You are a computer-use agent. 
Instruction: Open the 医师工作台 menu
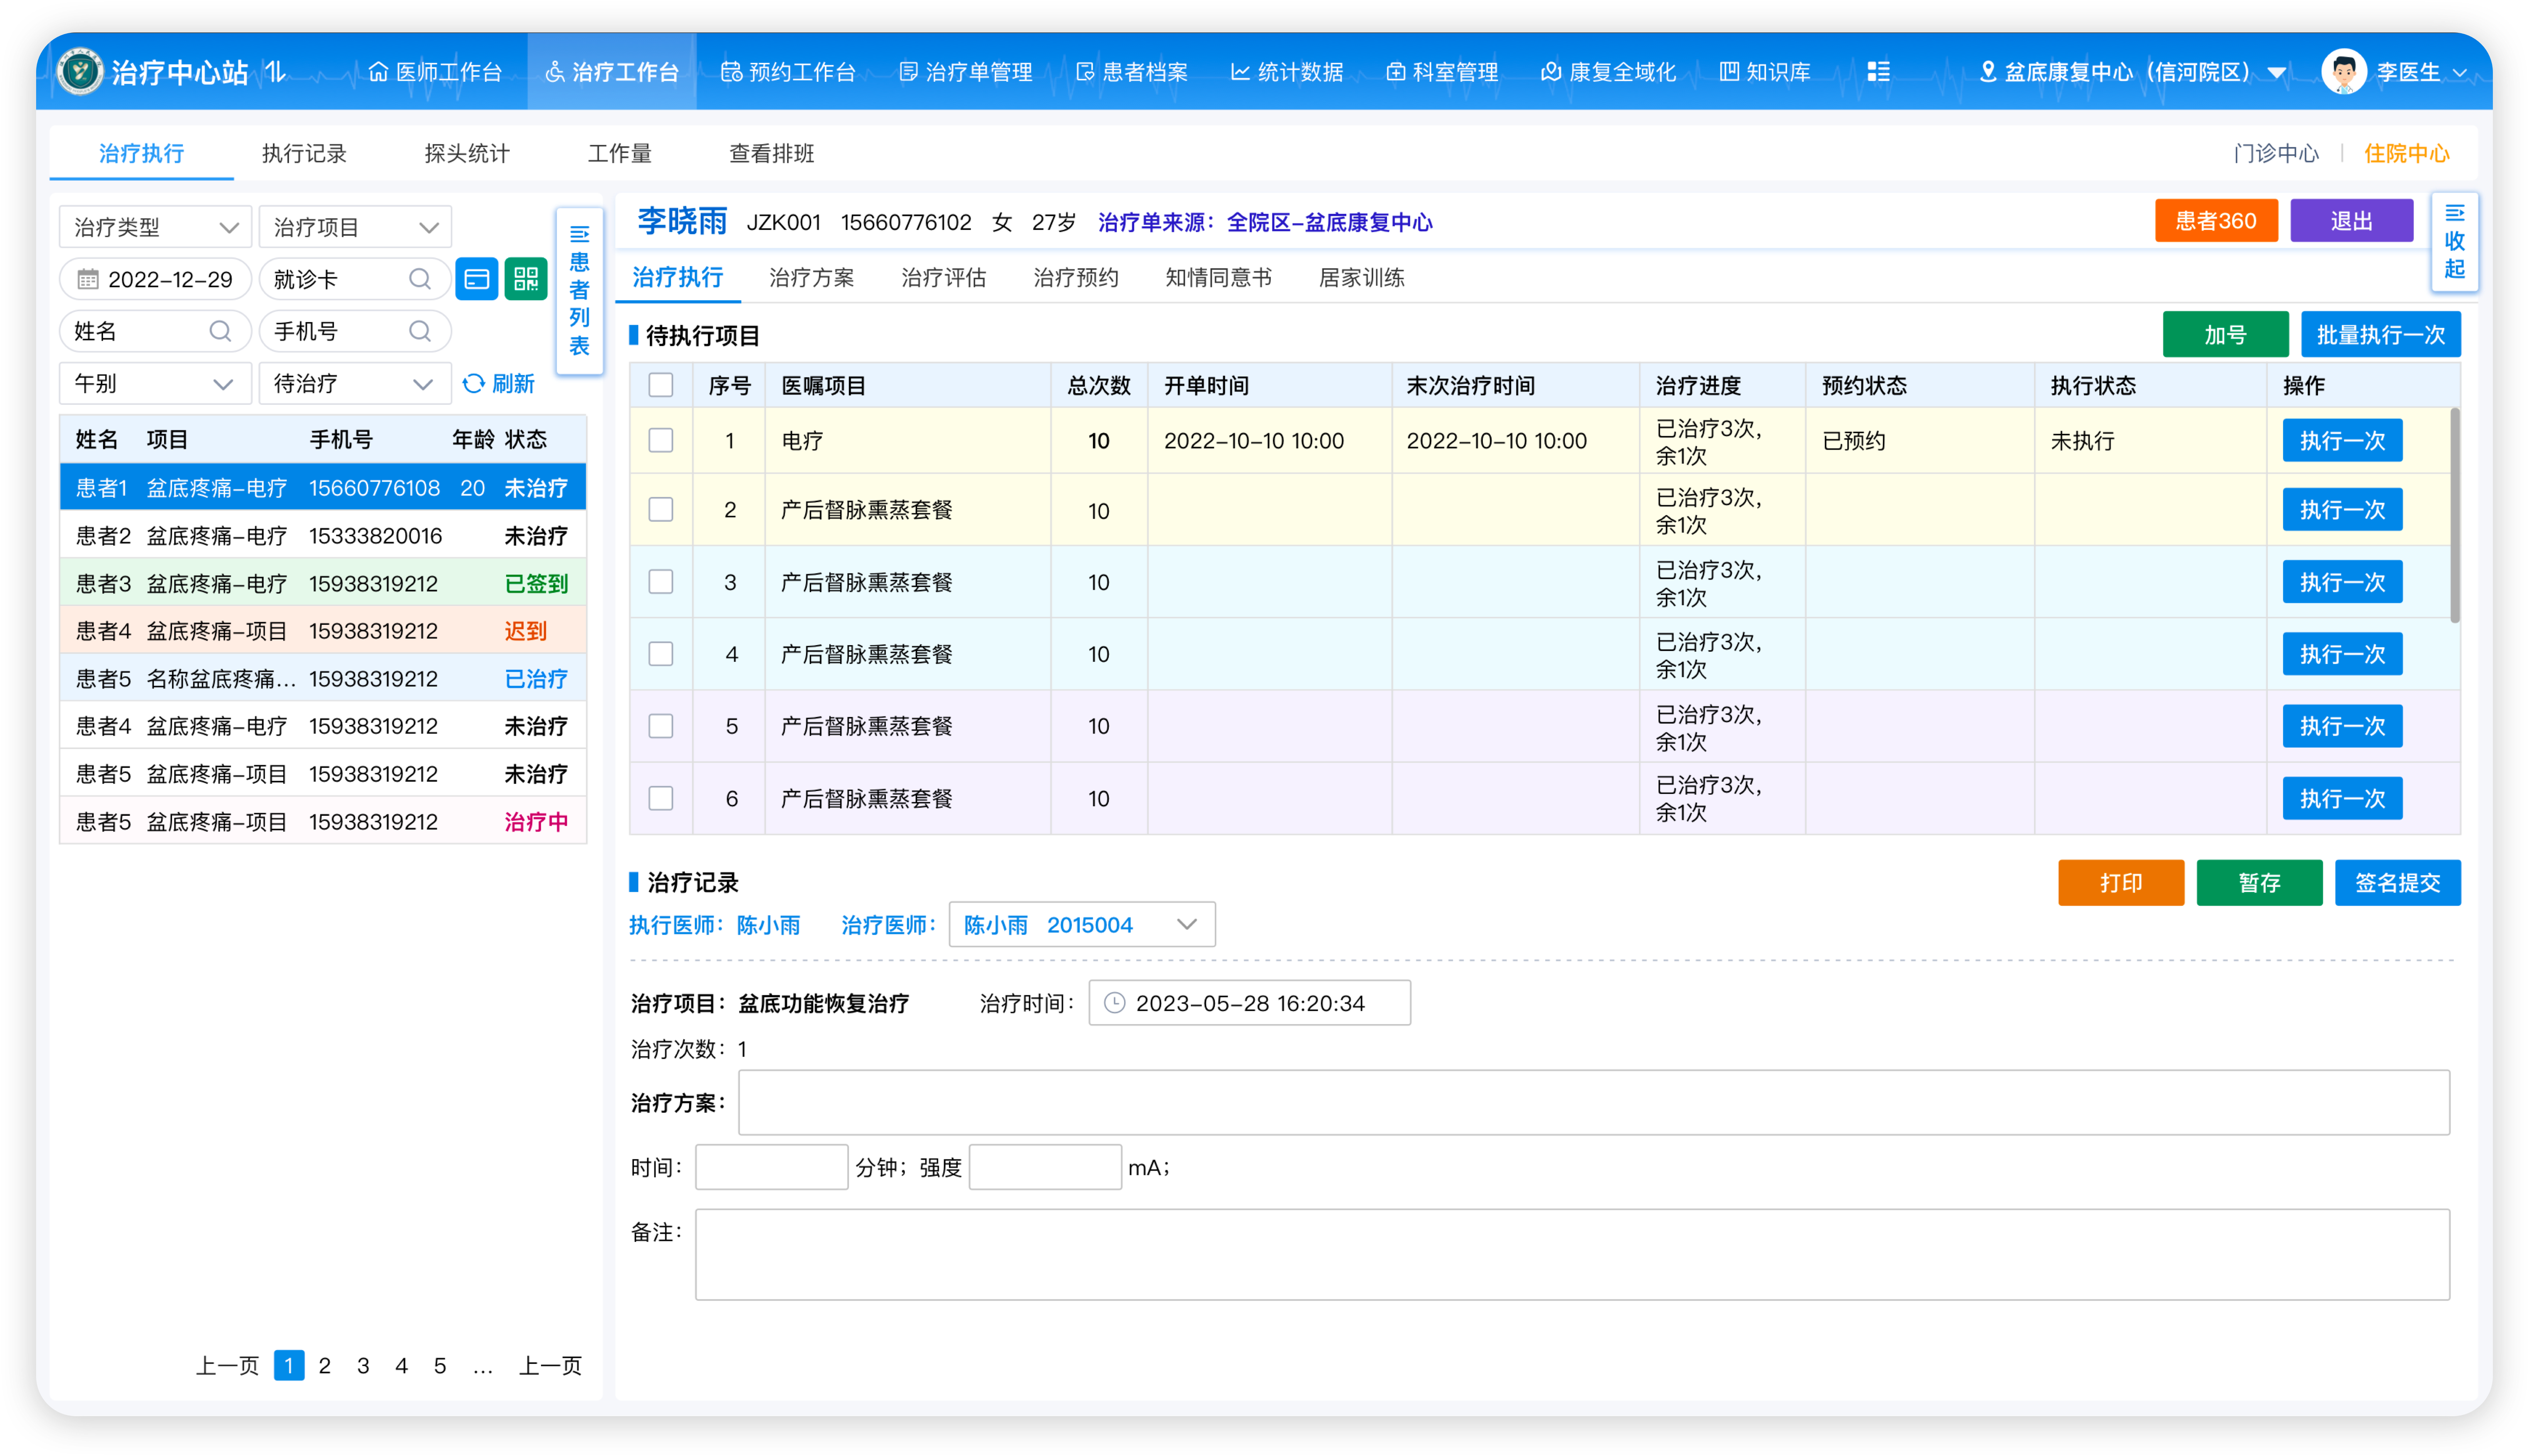435,71
